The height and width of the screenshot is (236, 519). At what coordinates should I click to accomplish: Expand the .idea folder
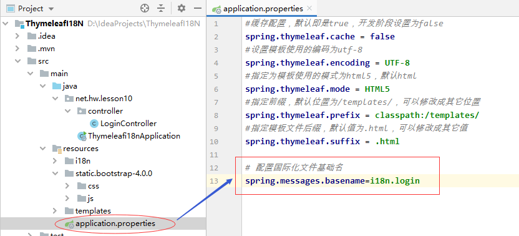pyautogui.click(x=17, y=36)
